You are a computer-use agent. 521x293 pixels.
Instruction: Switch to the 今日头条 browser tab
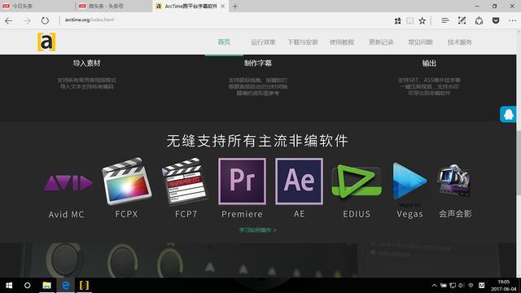coord(37,6)
